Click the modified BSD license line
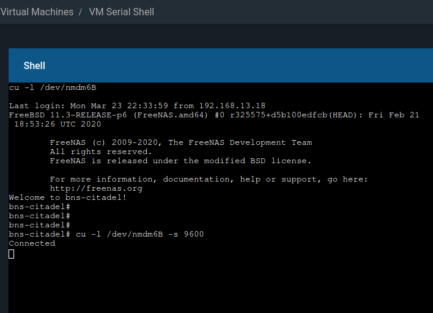 [180, 161]
